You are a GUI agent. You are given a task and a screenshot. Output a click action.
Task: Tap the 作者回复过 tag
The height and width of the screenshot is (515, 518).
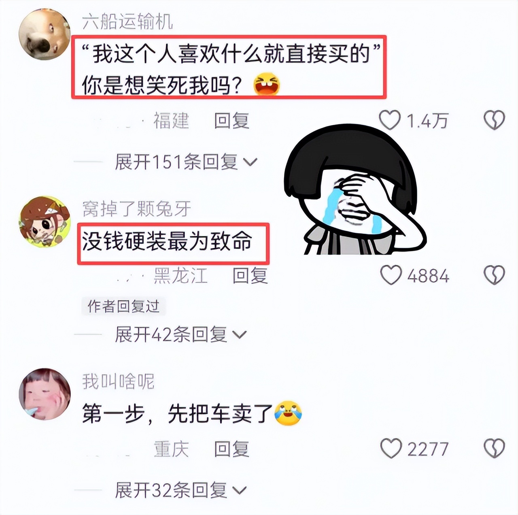(123, 306)
